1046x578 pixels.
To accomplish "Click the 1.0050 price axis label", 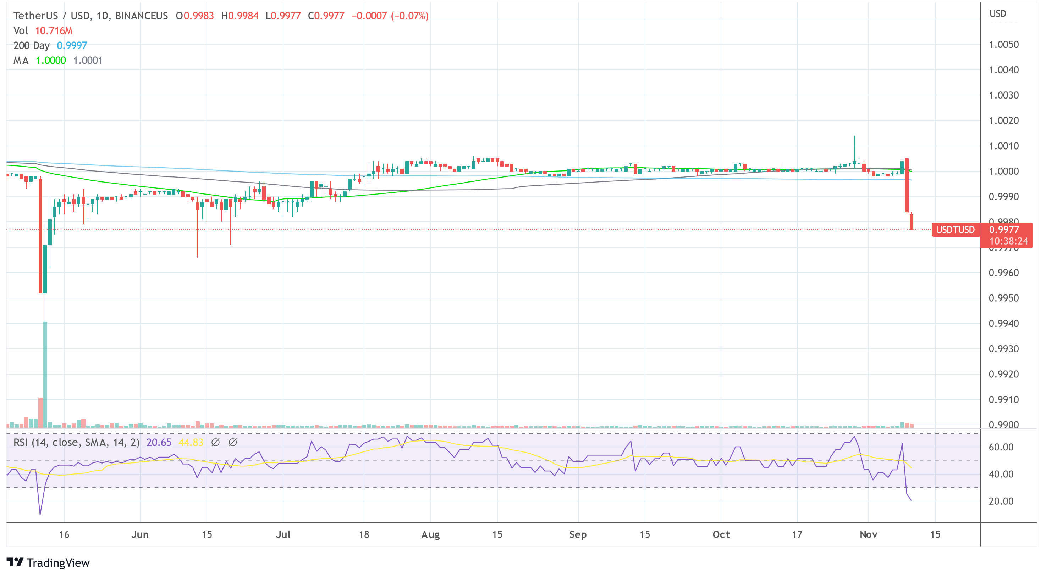I will click(1004, 45).
